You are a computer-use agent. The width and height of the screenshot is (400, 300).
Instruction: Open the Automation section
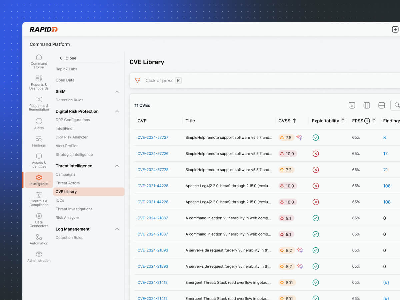(39, 239)
